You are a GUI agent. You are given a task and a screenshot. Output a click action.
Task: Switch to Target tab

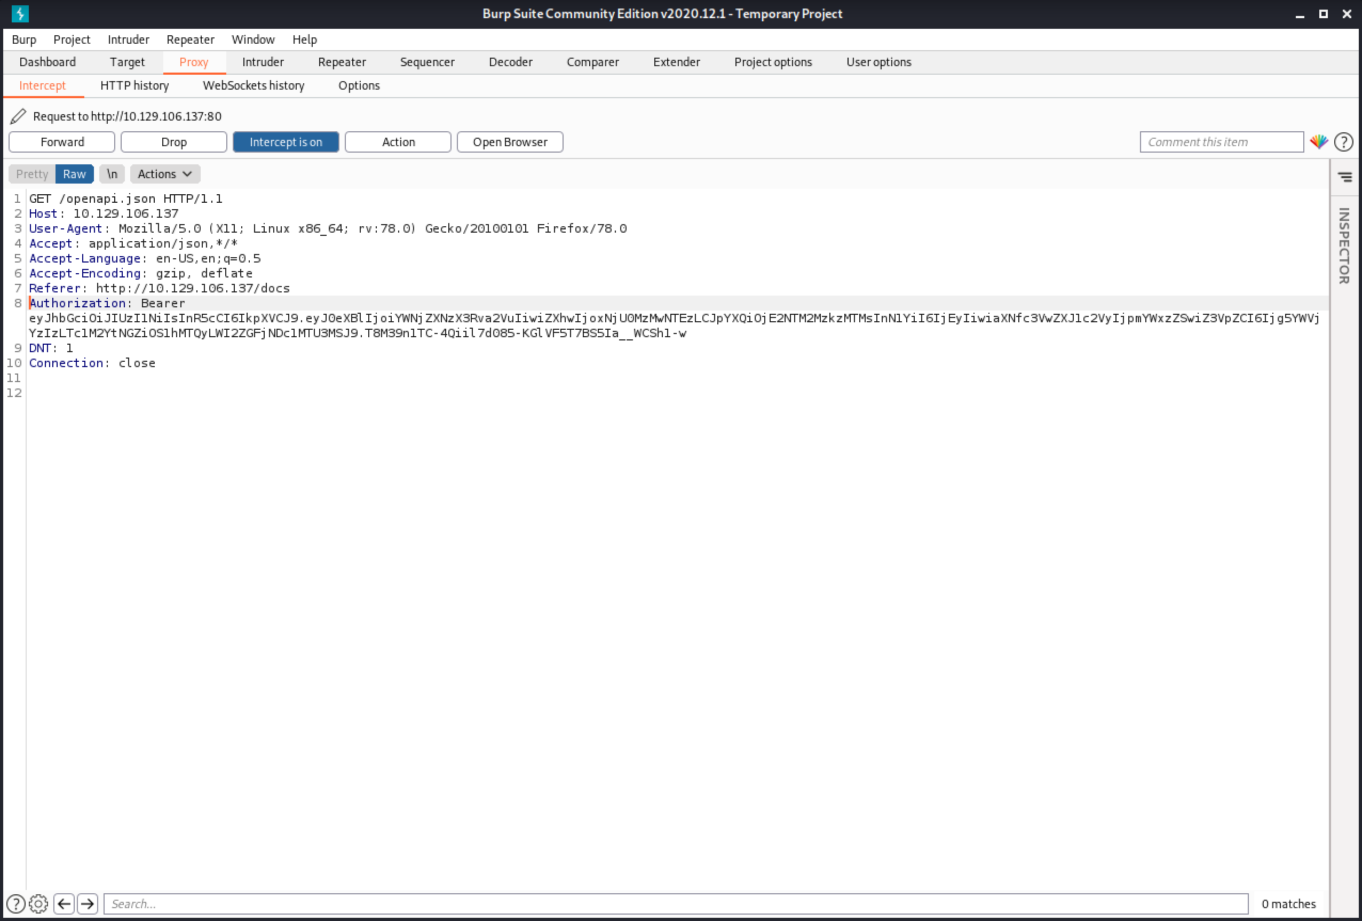pyautogui.click(x=127, y=62)
